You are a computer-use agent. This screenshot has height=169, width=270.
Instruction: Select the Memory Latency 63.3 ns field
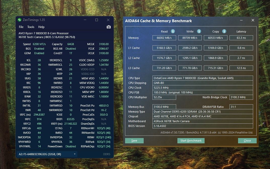click(241, 38)
